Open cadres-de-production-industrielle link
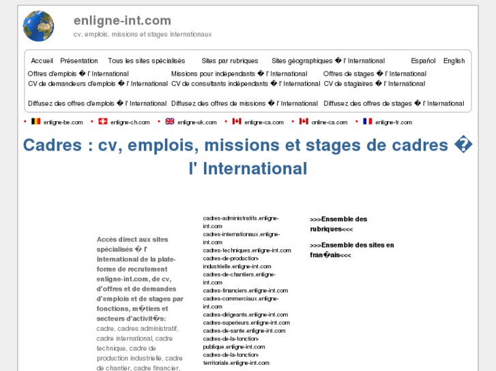496x371 pixels. [x=237, y=262]
